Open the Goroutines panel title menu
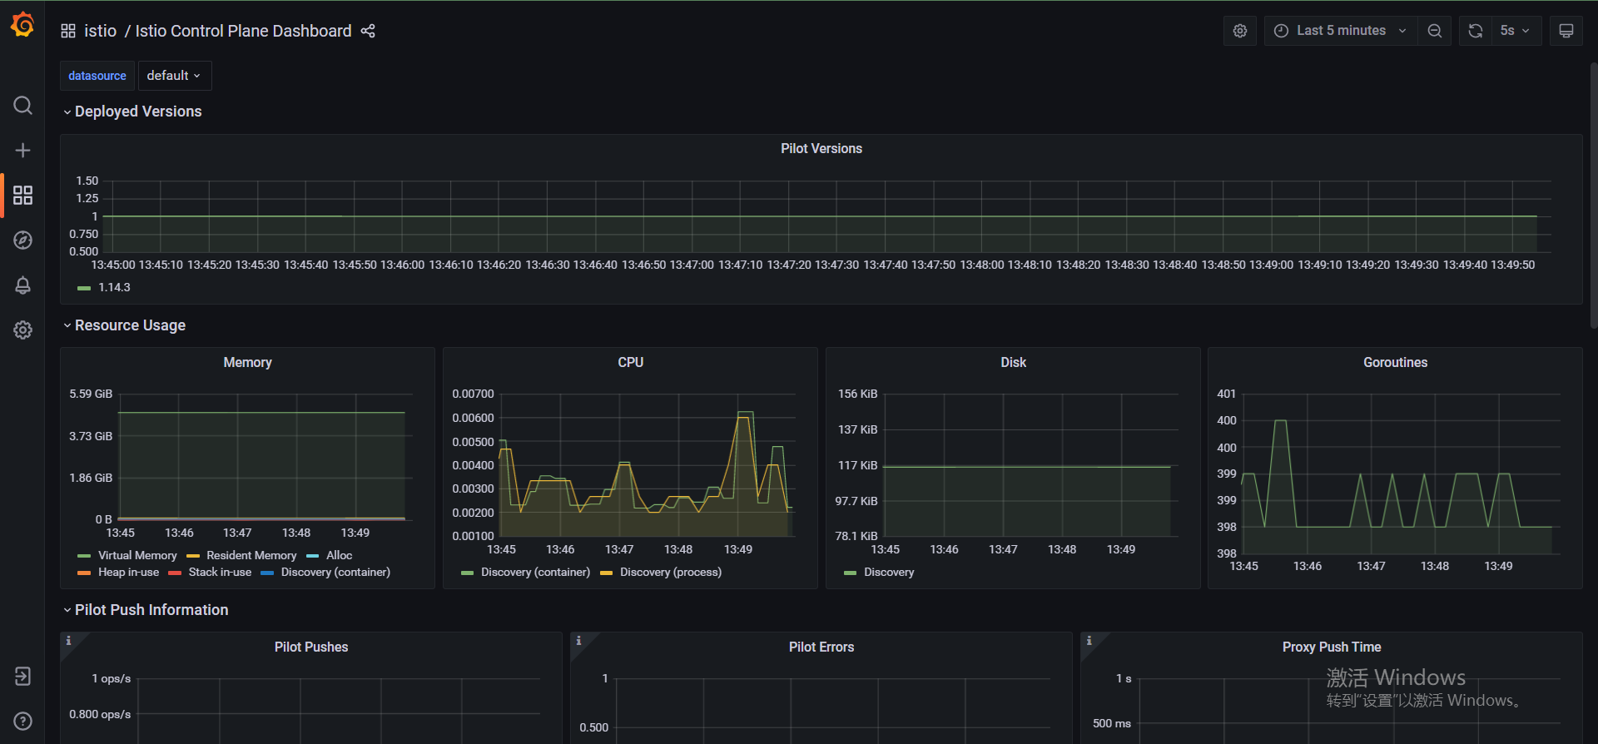The height and width of the screenshot is (744, 1598). point(1395,363)
